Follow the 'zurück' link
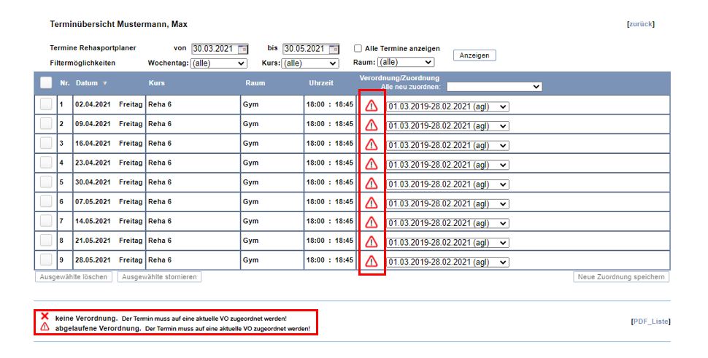The image size is (708, 358). click(641, 24)
